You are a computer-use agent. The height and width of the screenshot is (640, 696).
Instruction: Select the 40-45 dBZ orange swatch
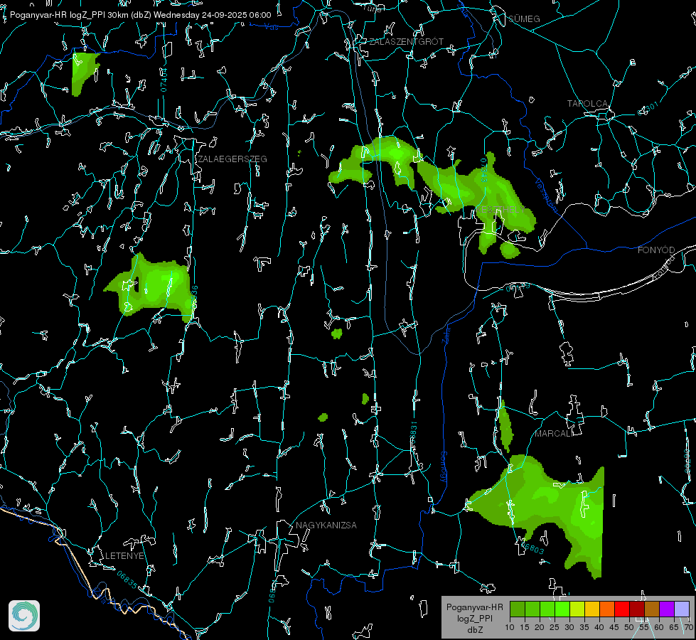click(607, 609)
